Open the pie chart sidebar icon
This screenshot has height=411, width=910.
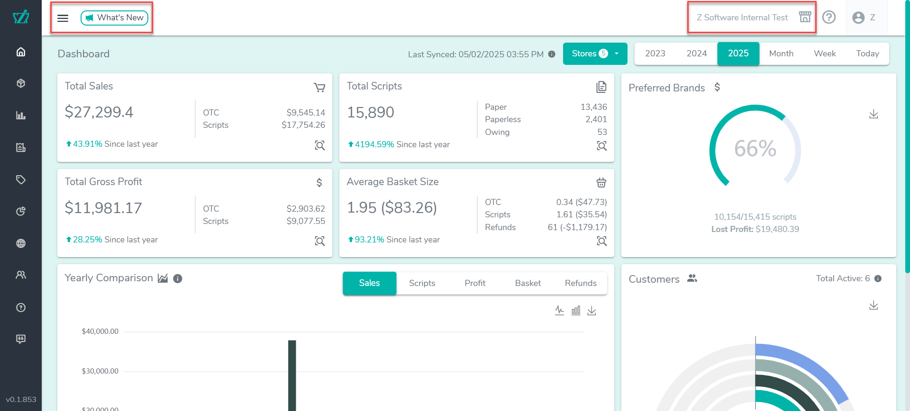(21, 211)
